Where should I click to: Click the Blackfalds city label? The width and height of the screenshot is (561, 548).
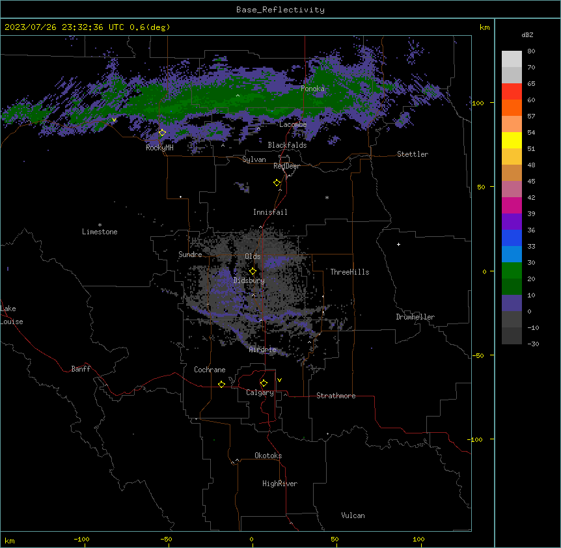tap(287, 145)
